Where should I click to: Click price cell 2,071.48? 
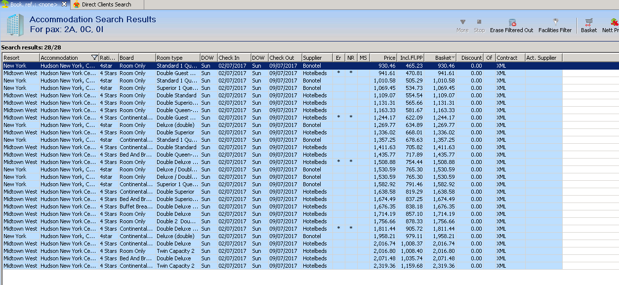tap(384, 258)
